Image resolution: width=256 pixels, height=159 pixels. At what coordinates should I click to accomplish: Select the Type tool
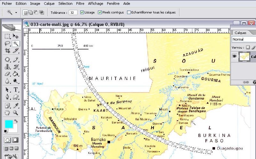pyautogui.click(x=16, y=90)
